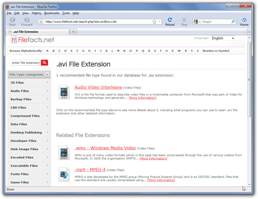Click More Information for the WMV entry
The image size is (258, 199).
point(153,158)
